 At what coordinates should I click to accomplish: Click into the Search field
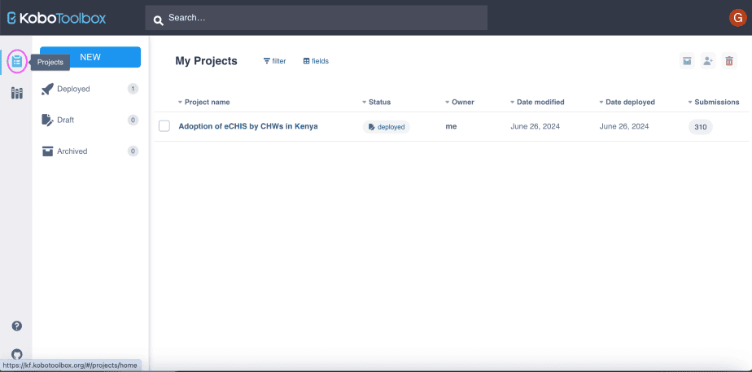click(316, 18)
